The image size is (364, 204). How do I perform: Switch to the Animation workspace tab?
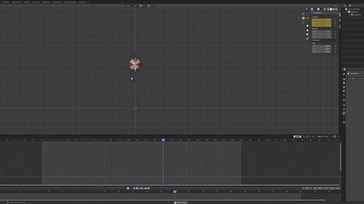pyautogui.click(x=36, y=2)
